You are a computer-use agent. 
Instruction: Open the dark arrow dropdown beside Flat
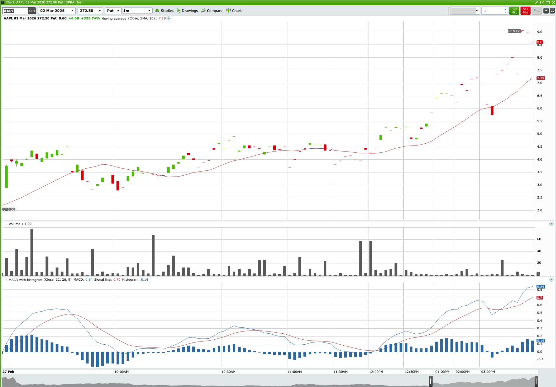coord(546,10)
